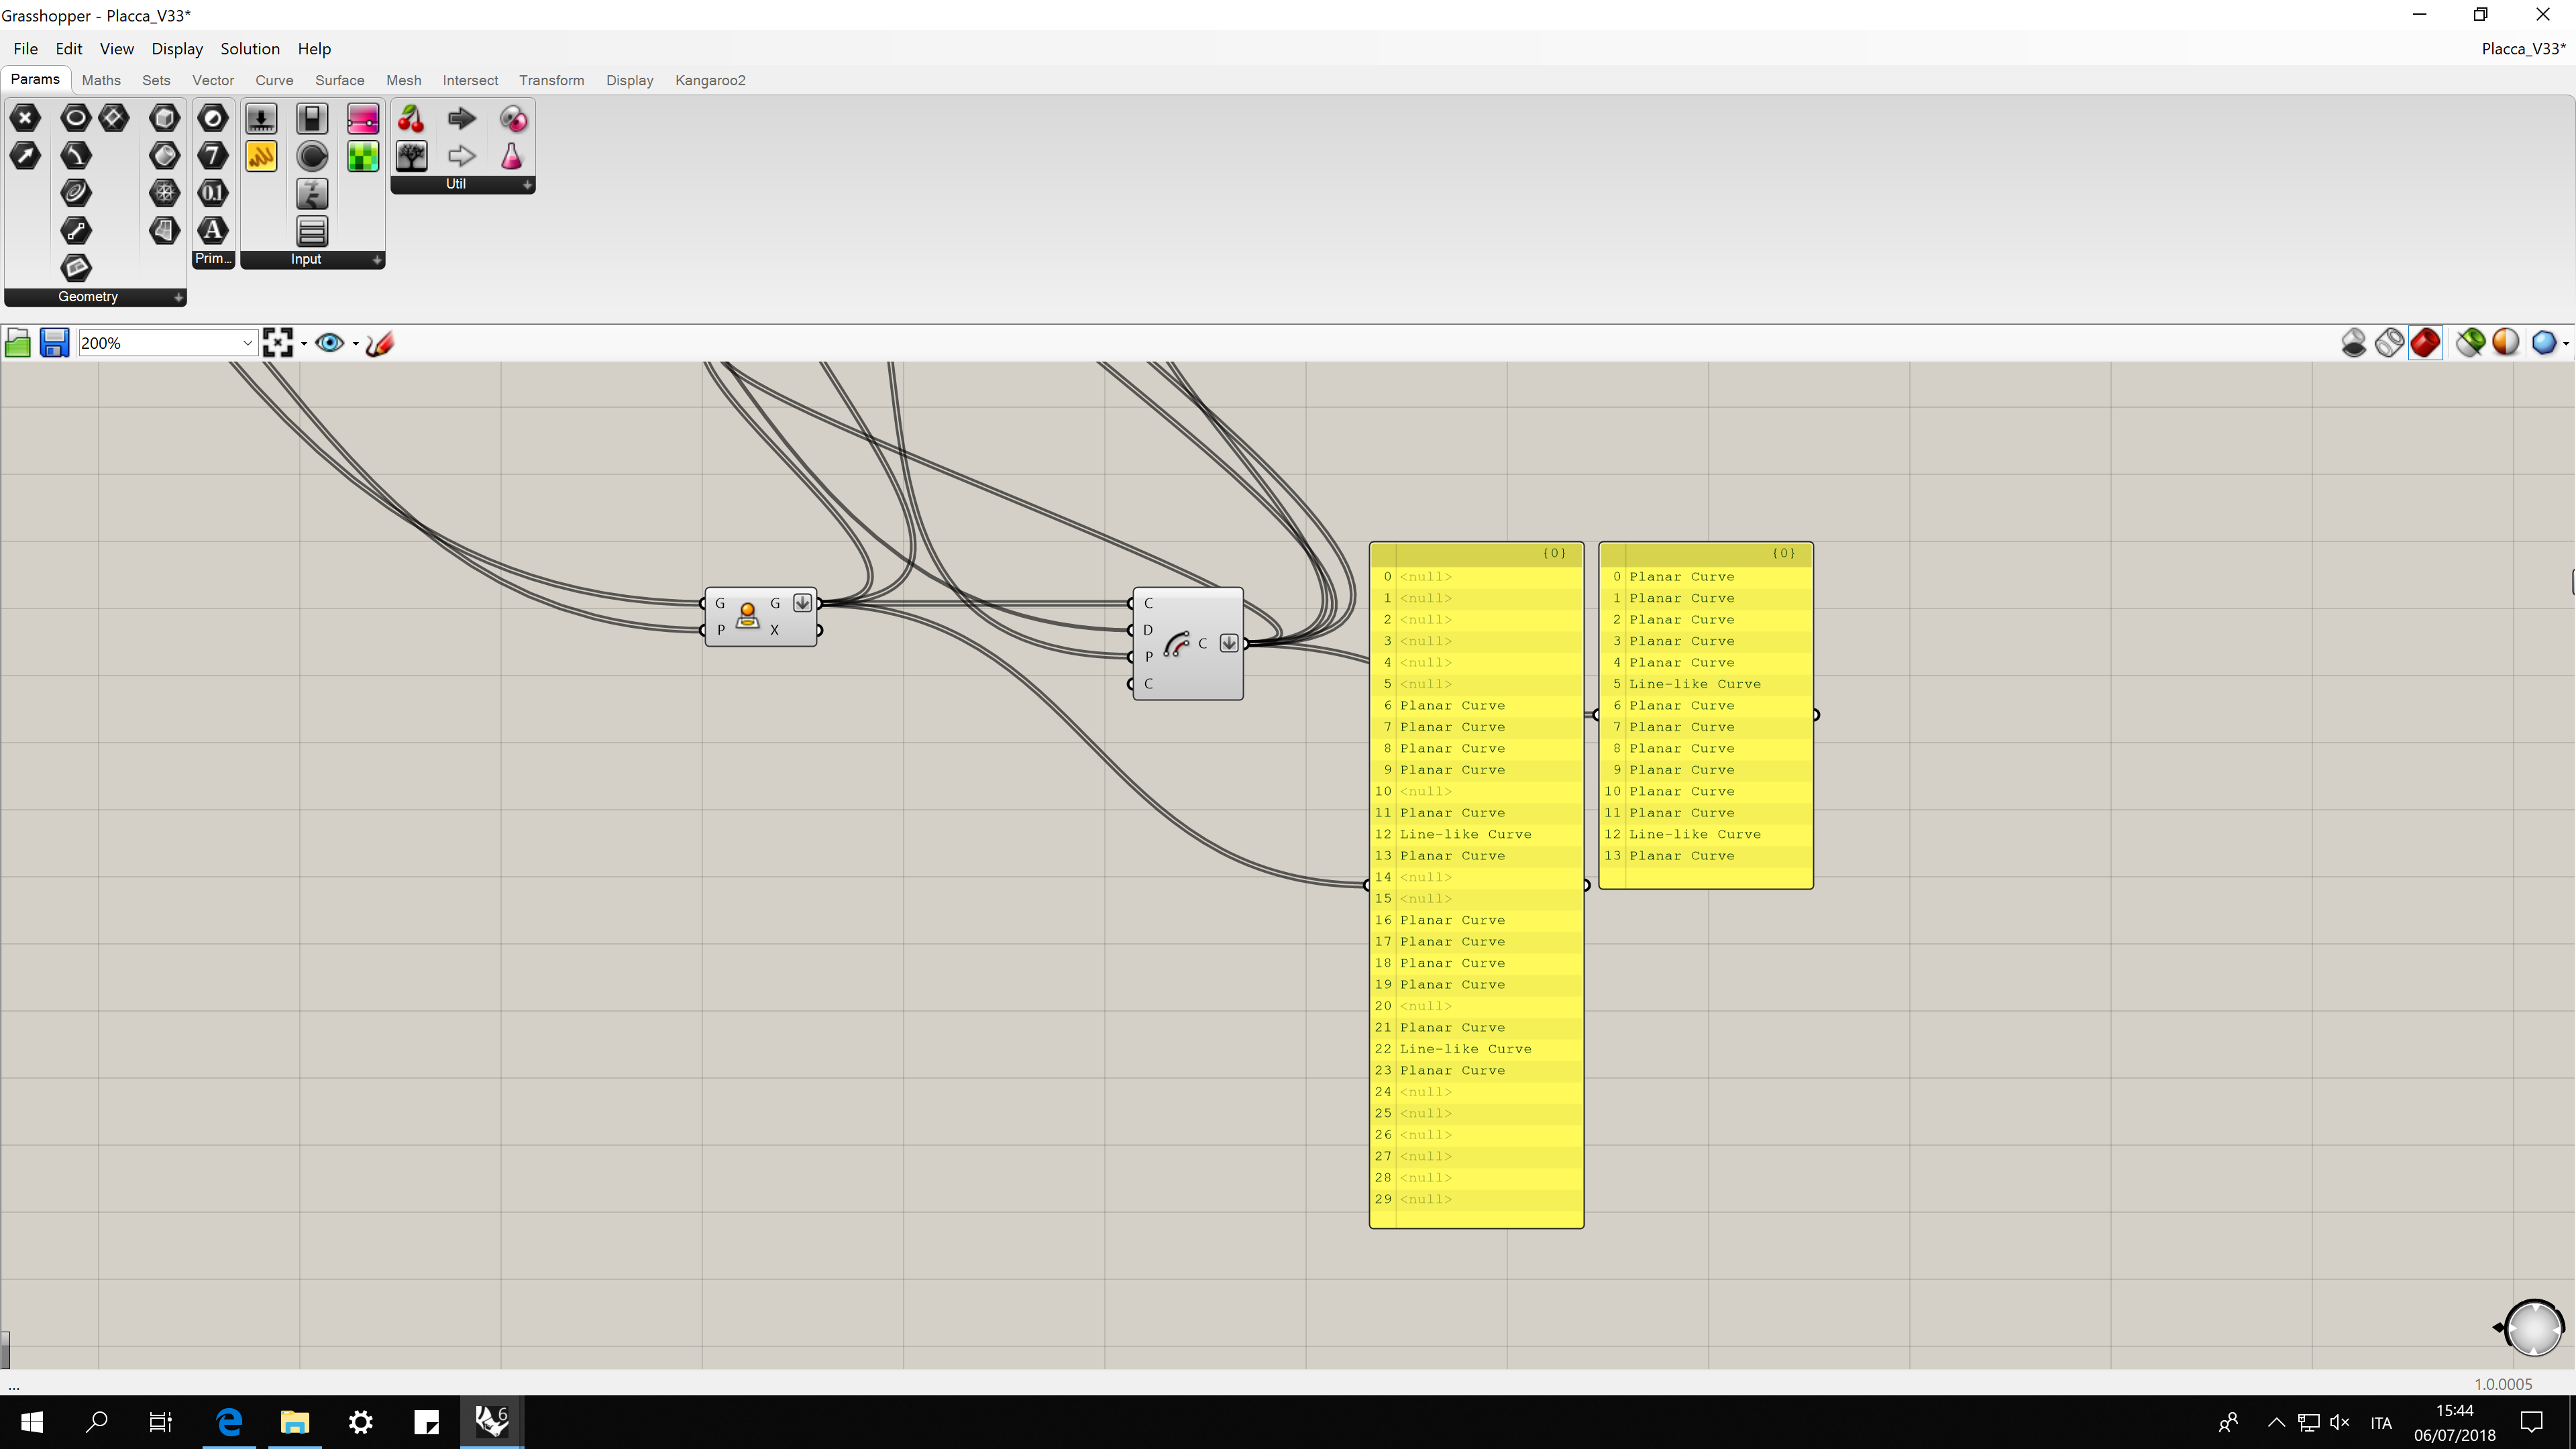The width and height of the screenshot is (2576, 1449).
Task: Click the Zoom Extents icon
Action: coord(277,343)
